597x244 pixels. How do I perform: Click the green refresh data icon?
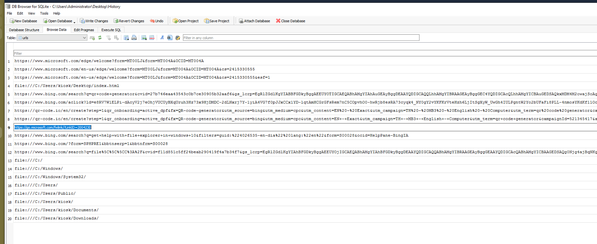[x=100, y=38]
